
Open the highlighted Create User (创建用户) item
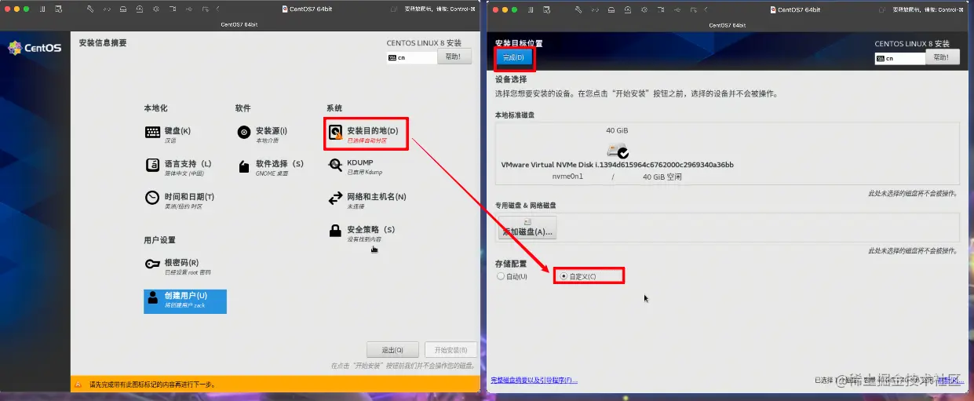click(185, 301)
